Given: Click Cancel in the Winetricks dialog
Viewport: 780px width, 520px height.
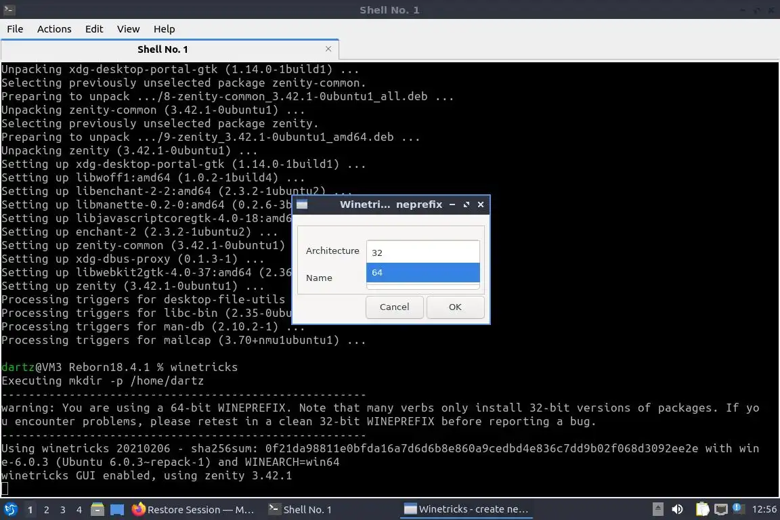Looking at the screenshot, I should (395, 307).
